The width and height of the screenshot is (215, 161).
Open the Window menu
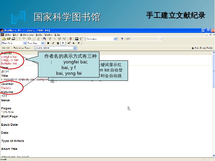coord(48,35)
